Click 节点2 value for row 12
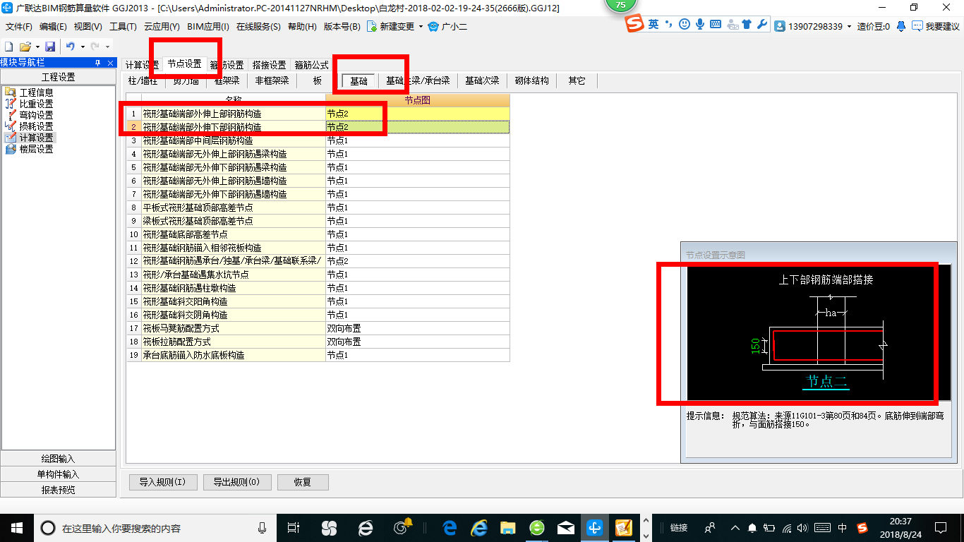The width and height of the screenshot is (964, 542). tap(417, 261)
